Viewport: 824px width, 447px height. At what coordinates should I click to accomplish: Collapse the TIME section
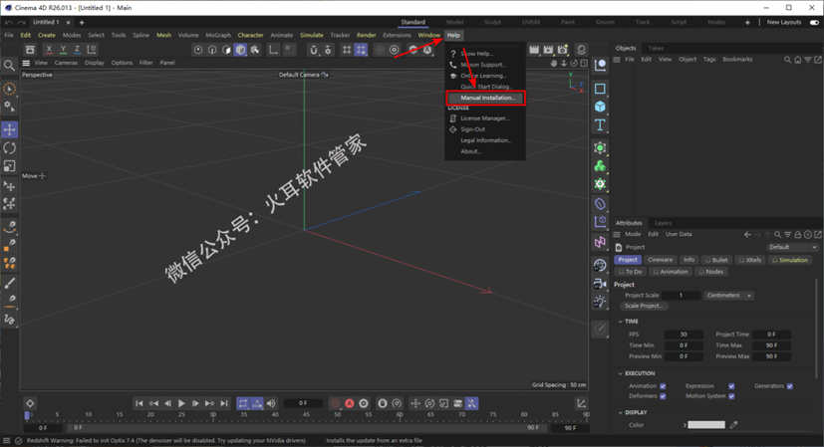621,322
